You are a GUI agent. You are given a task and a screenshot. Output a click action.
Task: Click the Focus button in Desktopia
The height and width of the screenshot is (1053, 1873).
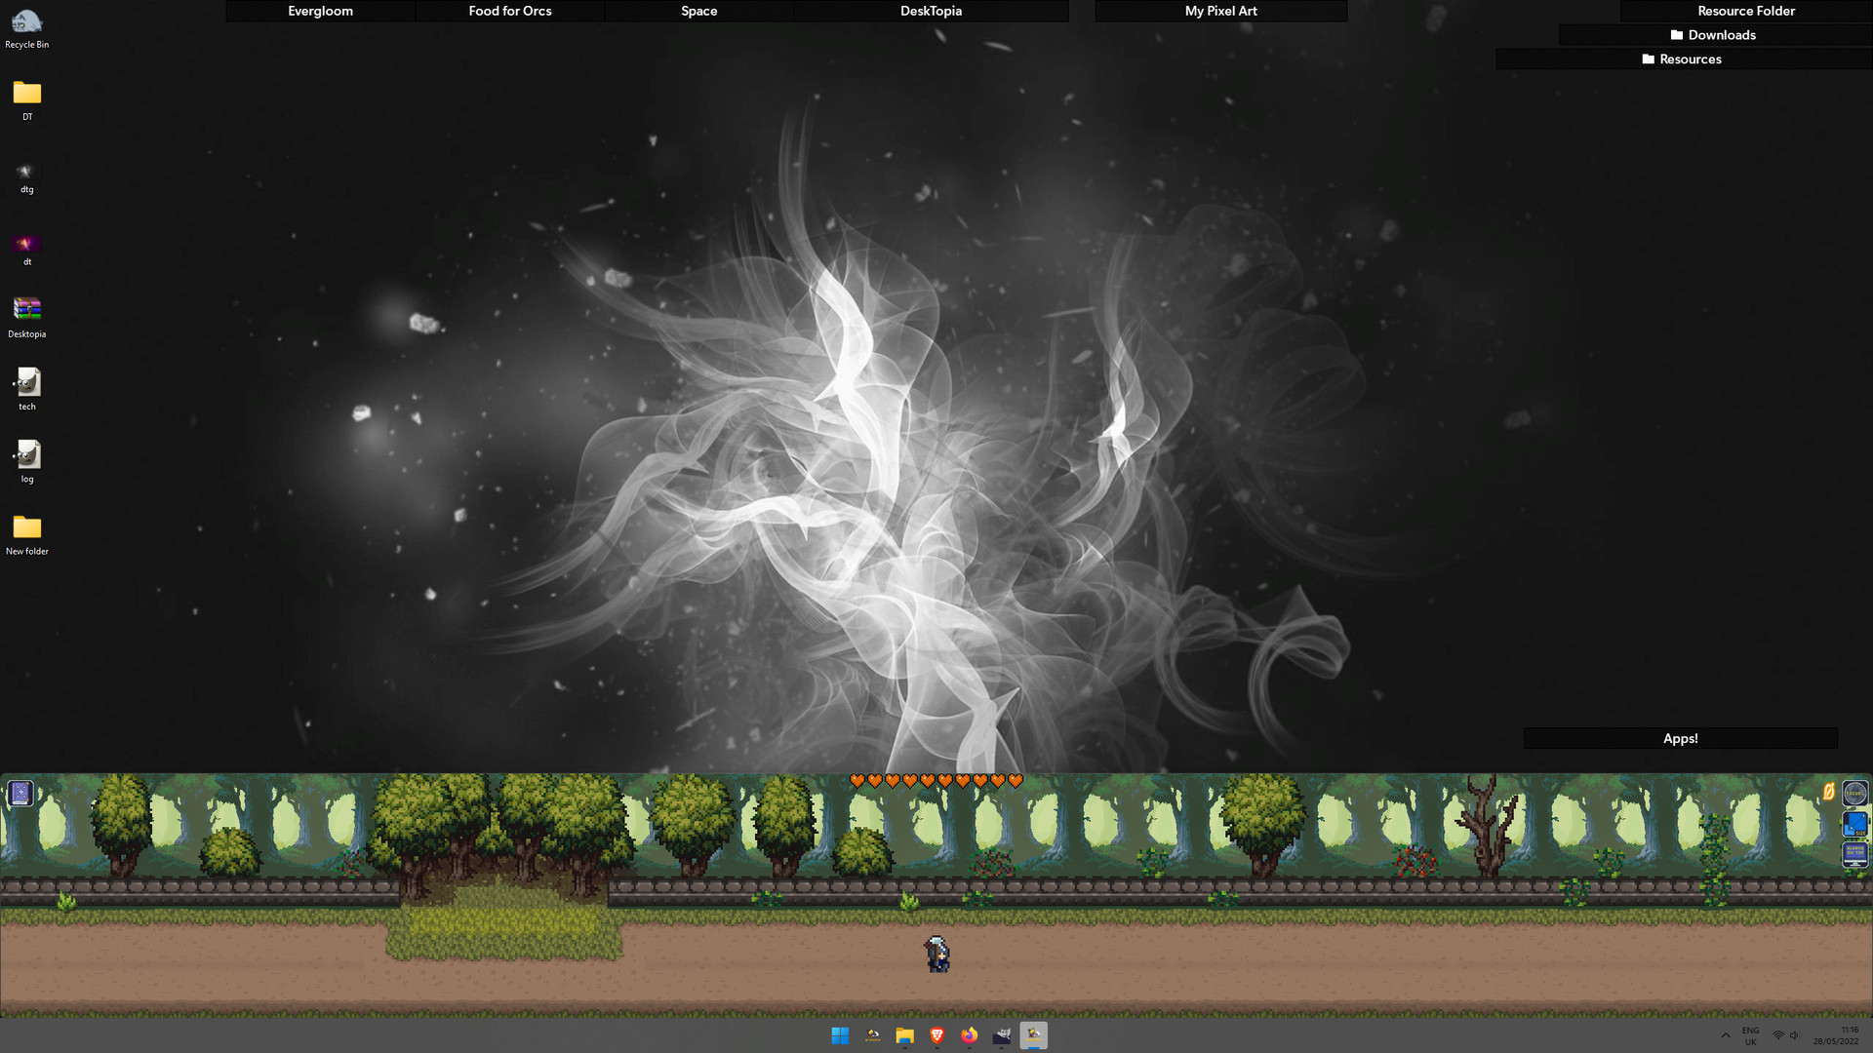1854,793
